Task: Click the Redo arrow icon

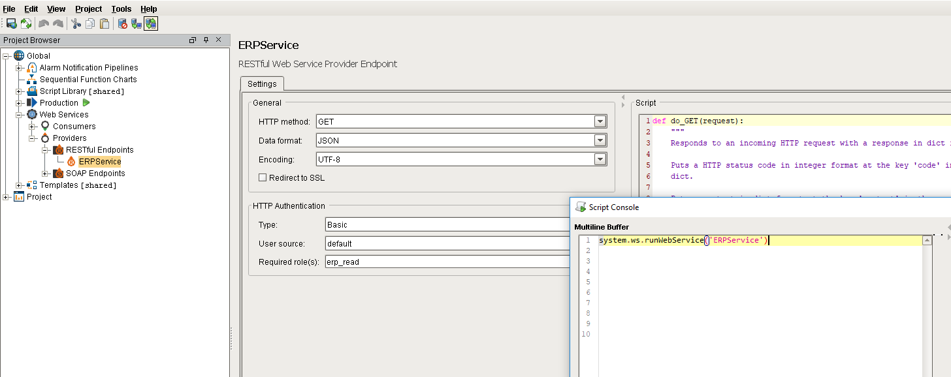Action: (x=58, y=23)
